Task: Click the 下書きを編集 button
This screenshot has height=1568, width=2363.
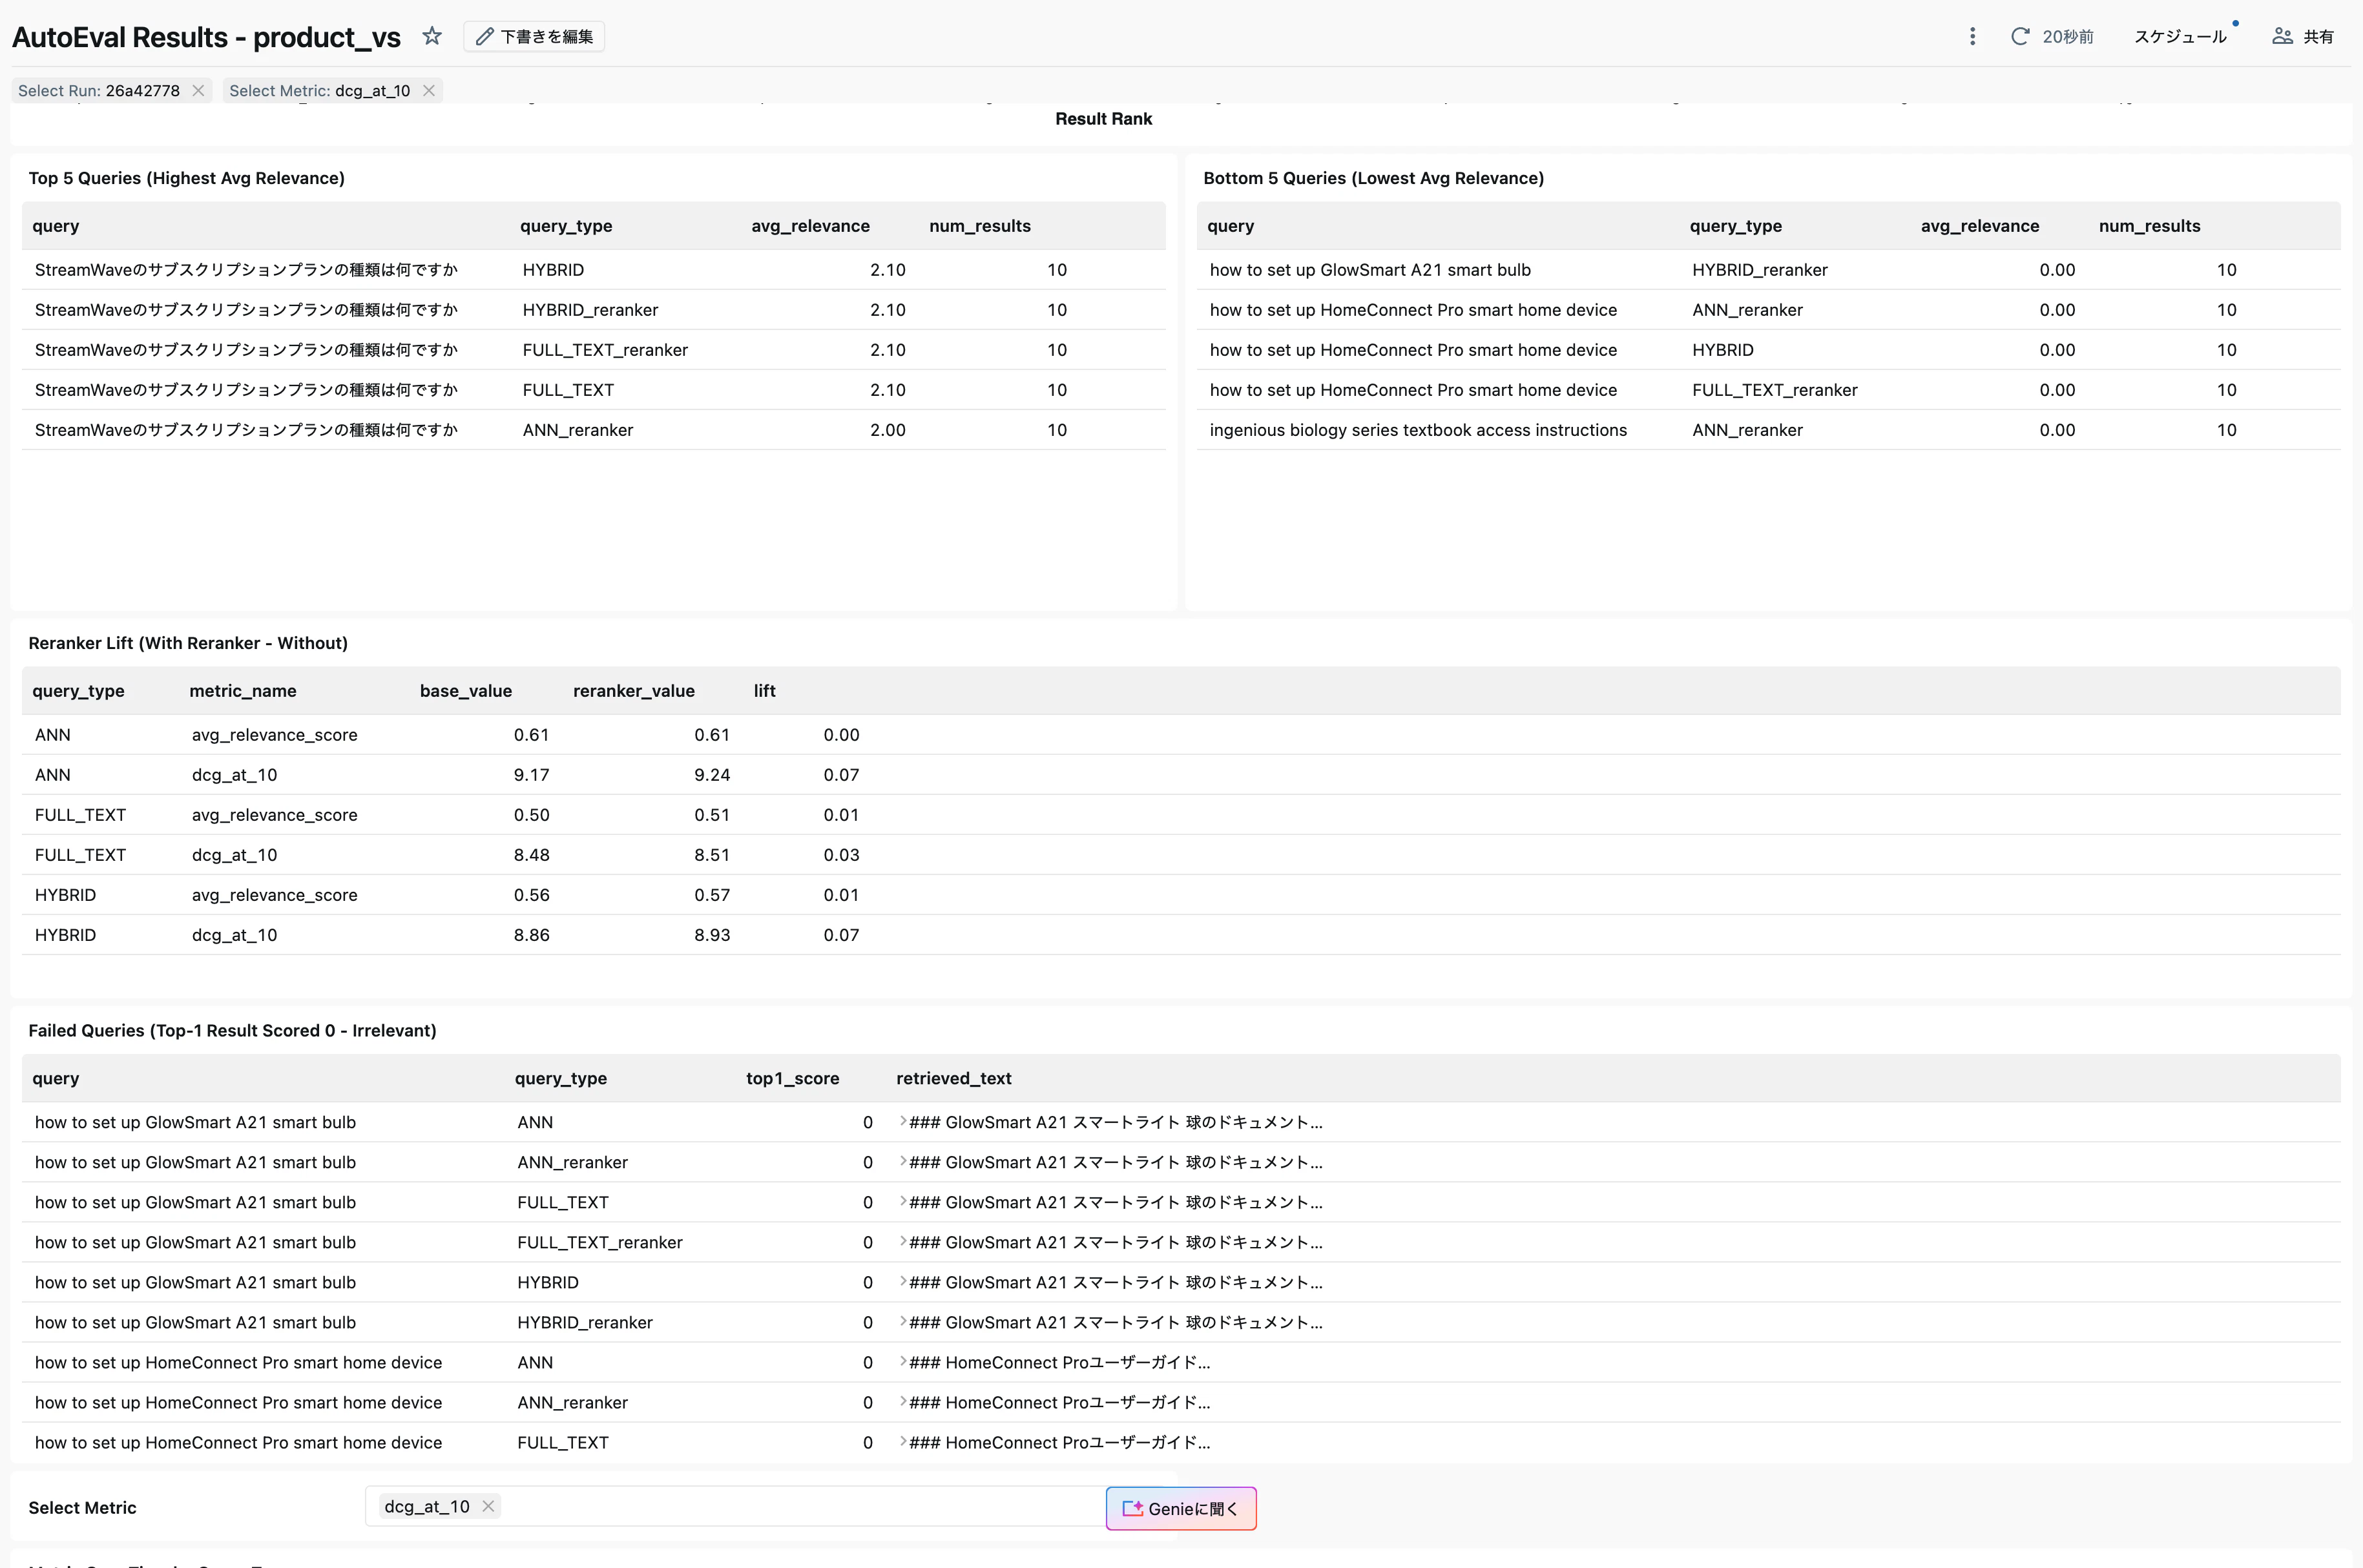Action: click(x=533, y=35)
